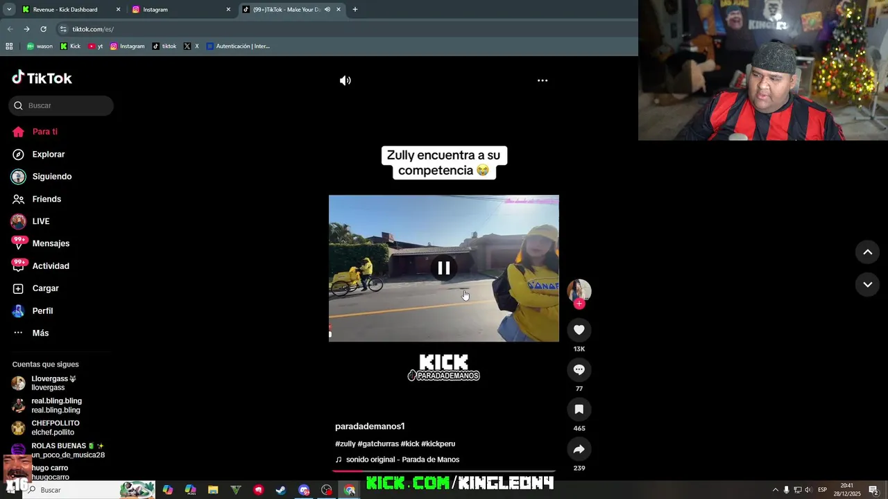Seek on the video progress bar

[x=444, y=471]
